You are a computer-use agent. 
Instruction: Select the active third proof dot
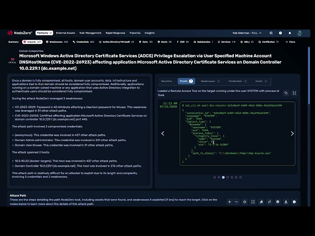[223, 177]
